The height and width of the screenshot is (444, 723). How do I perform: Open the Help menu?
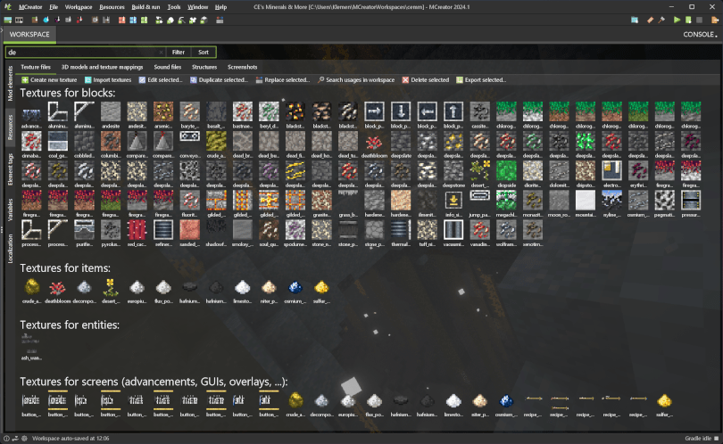(220, 7)
